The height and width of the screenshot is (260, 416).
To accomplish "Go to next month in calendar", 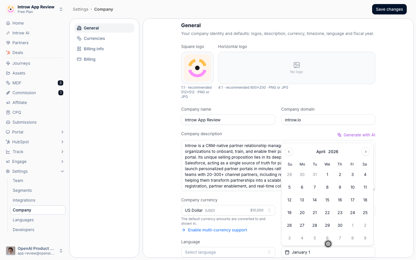I will 366,152.
